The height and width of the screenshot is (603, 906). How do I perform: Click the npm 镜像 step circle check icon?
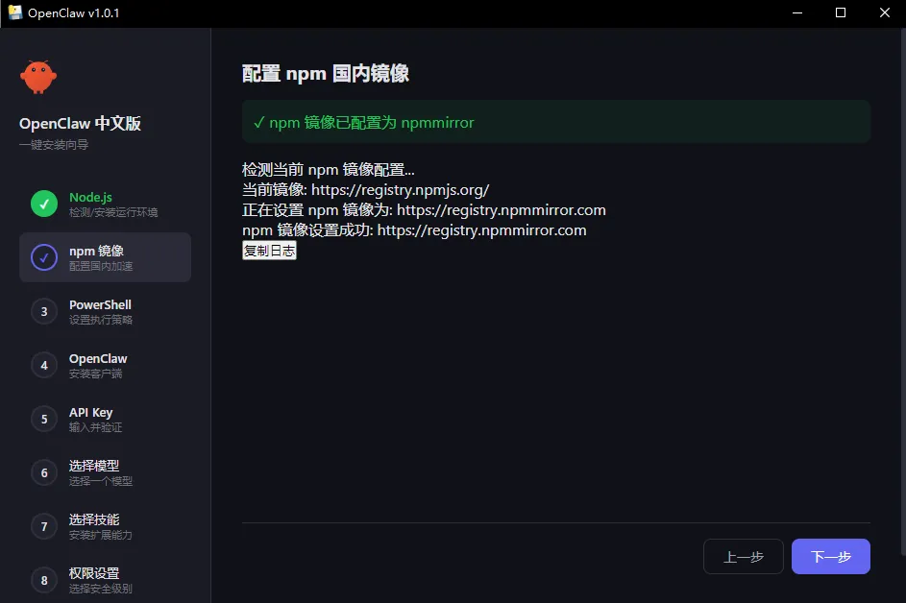(x=44, y=257)
